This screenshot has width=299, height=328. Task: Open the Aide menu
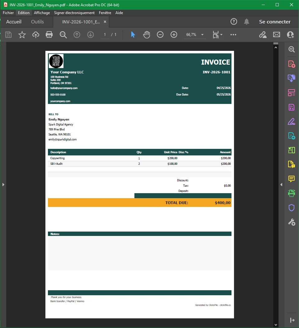click(x=119, y=13)
